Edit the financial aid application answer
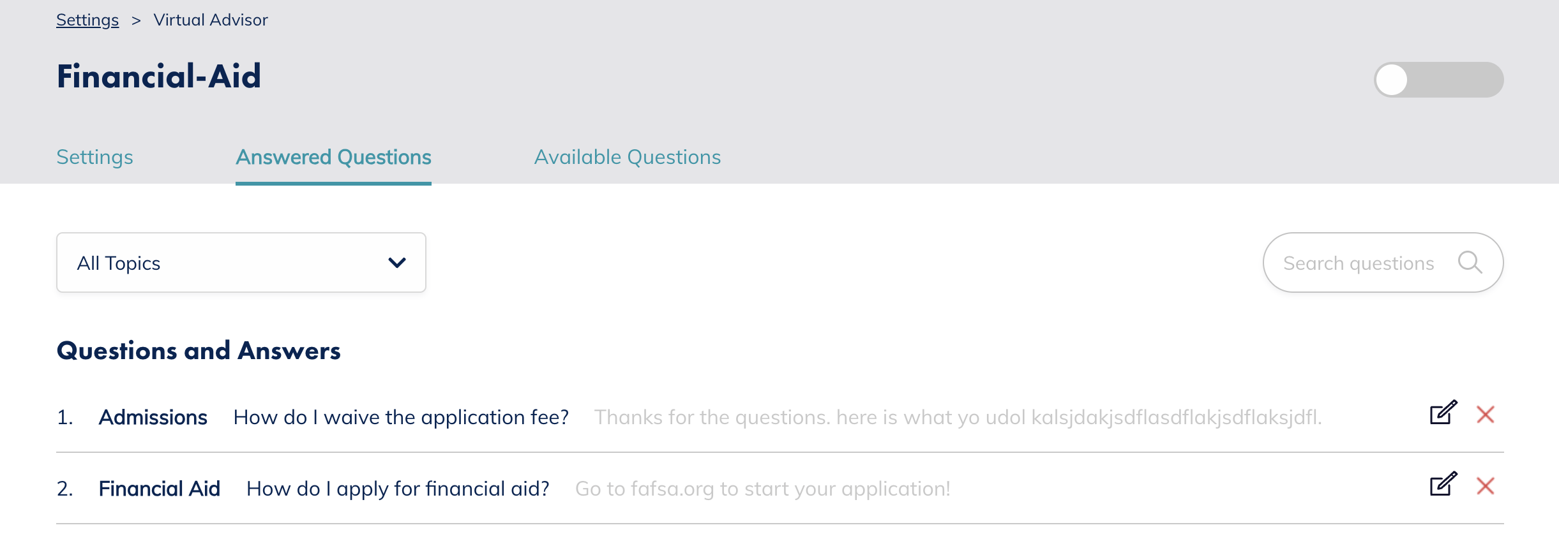 tap(1442, 485)
